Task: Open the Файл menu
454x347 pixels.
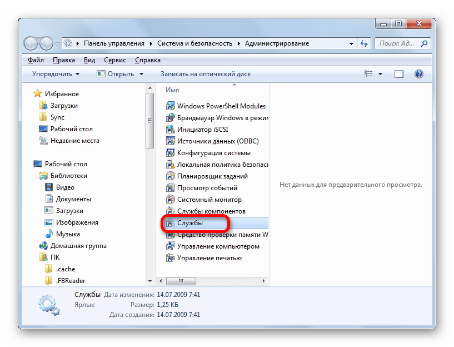Action: [36, 60]
